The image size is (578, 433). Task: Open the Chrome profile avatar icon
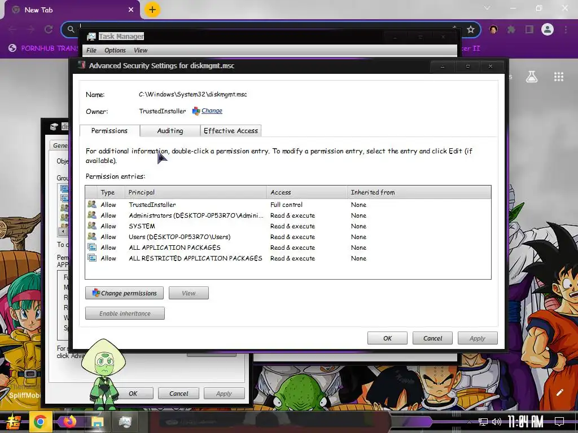(548, 29)
